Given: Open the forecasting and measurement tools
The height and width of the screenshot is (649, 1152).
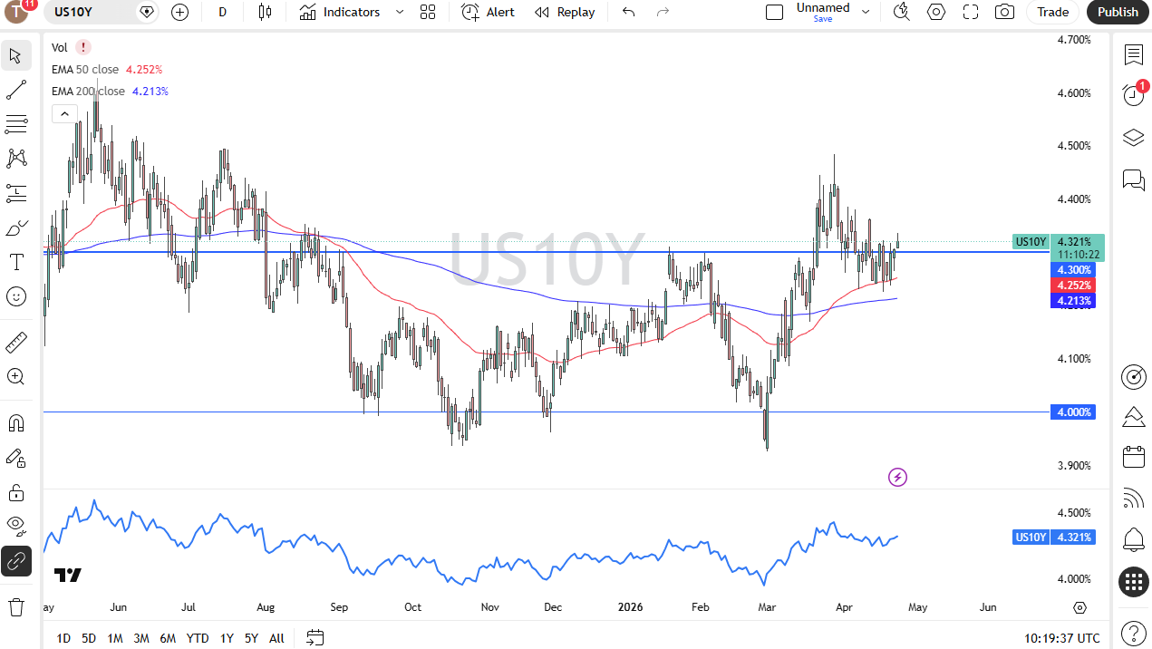Looking at the screenshot, I should [15, 193].
